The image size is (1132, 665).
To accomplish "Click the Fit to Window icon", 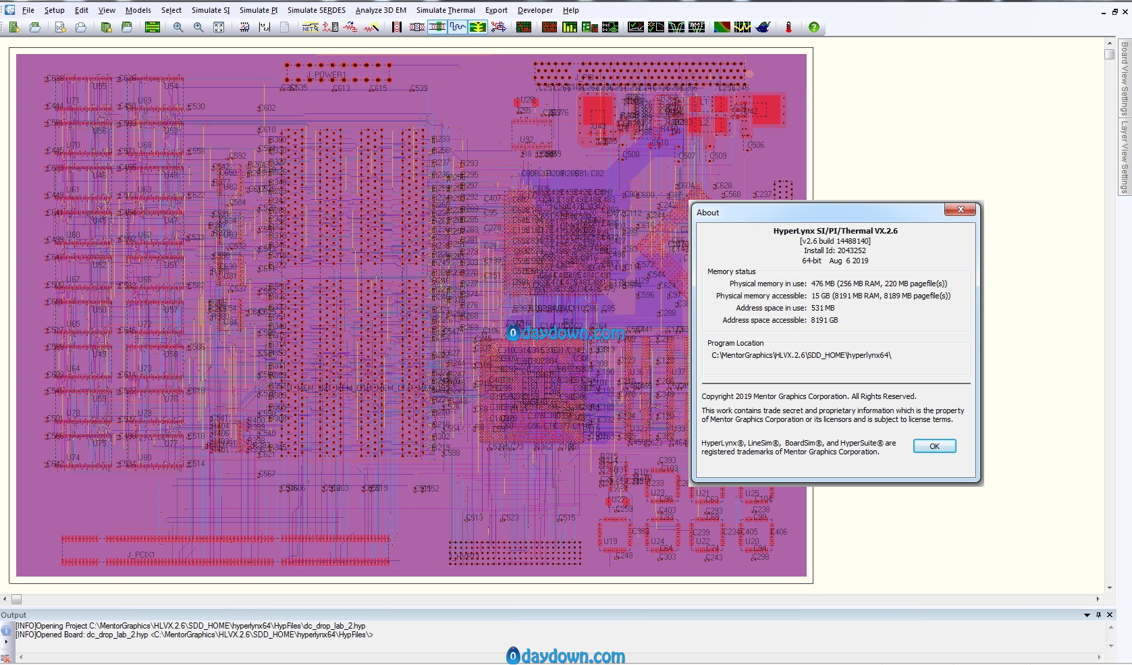I will click(219, 27).
